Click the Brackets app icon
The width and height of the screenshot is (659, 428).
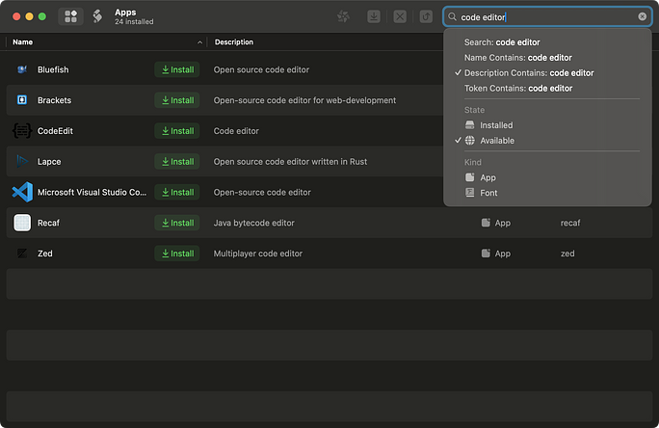pyautogui.click(x=22, y=99)
